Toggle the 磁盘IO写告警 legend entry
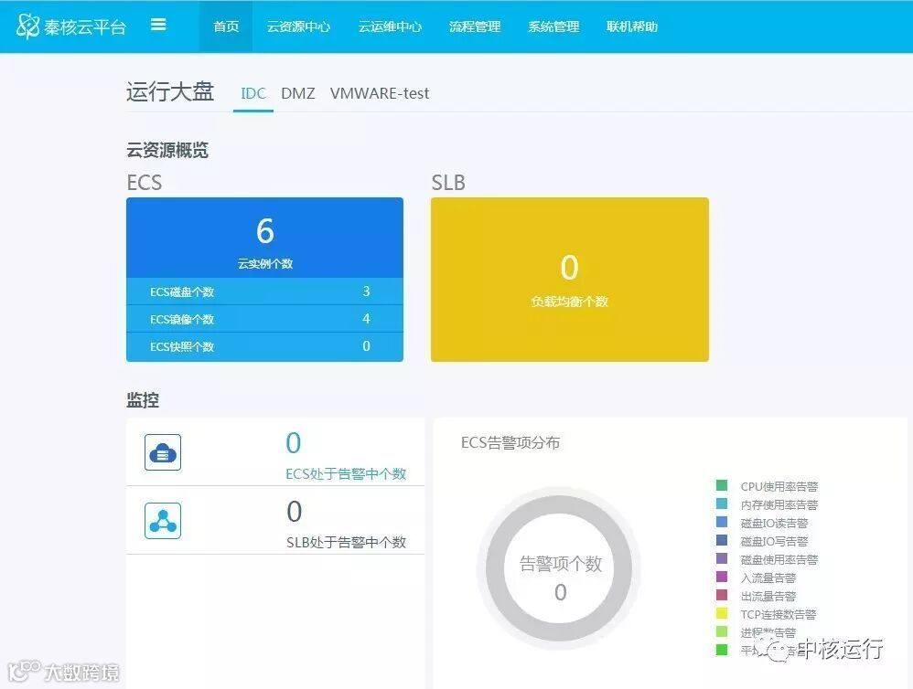This screenshot has width=913, height=689. 762,541
